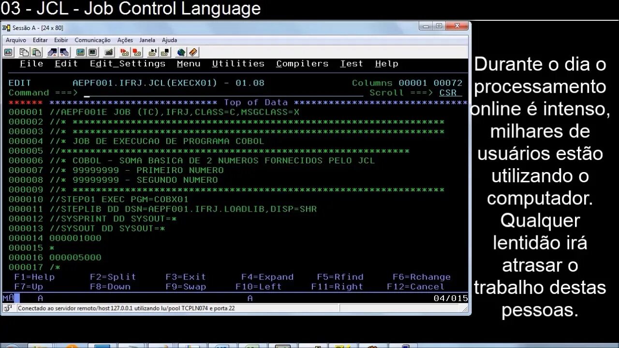Open the Ajuda menu
The height and width of the screenshot is (348, 619).
click(169, 40)
